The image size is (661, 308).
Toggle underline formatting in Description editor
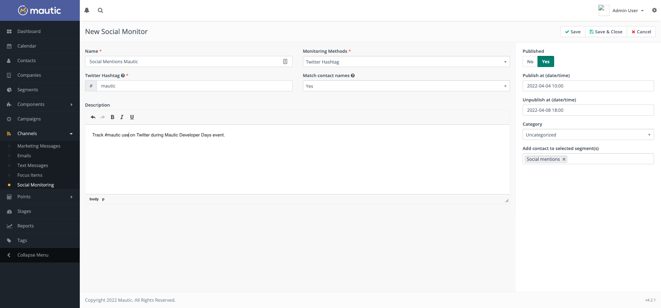tap(132, 117)
